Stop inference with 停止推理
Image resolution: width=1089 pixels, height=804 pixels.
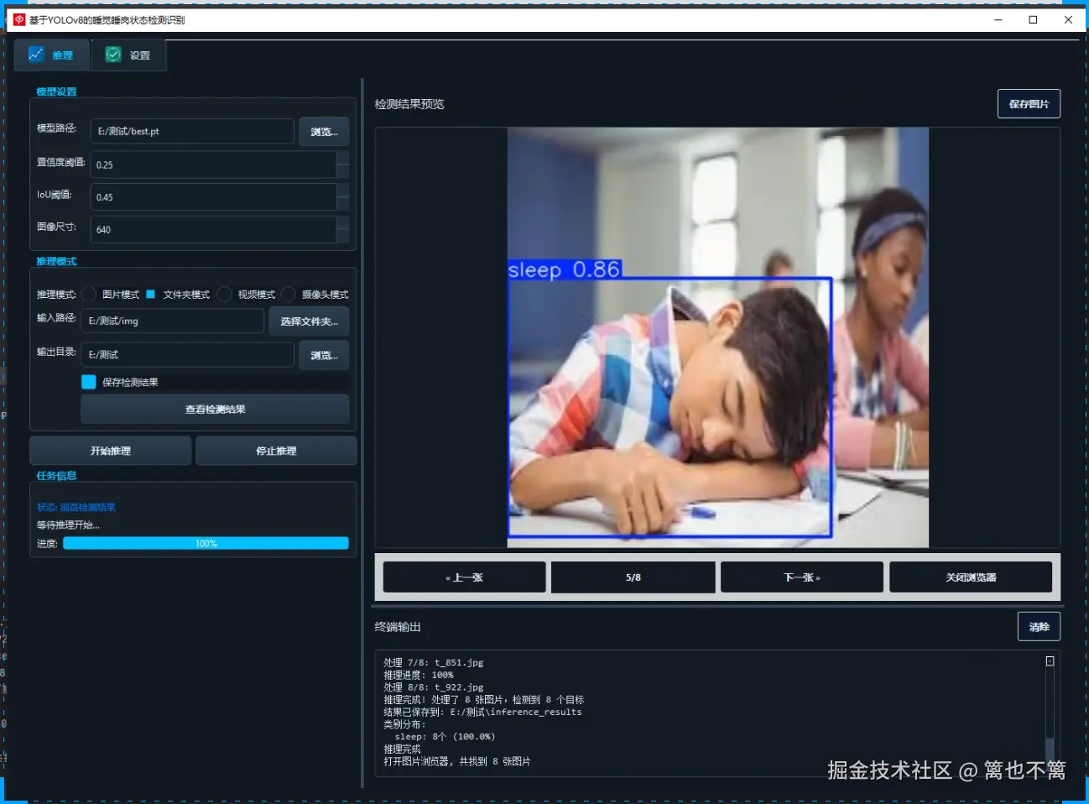pos(276,451)
